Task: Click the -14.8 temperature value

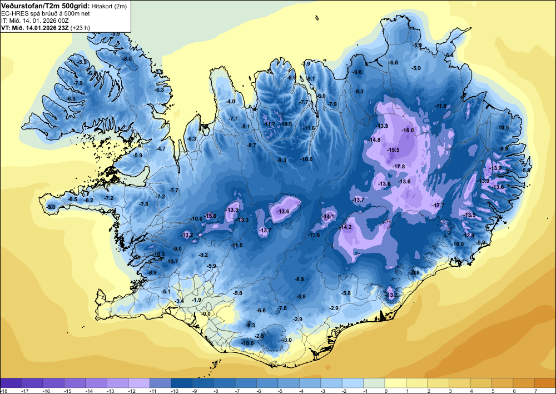Action: (x=374, y=140)
